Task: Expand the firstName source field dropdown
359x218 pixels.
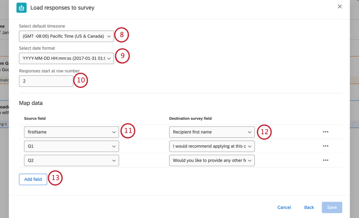Action: 71,132
